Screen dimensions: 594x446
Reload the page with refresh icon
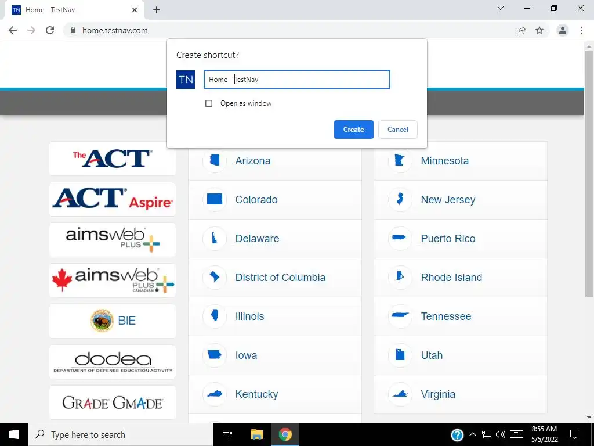50,30
